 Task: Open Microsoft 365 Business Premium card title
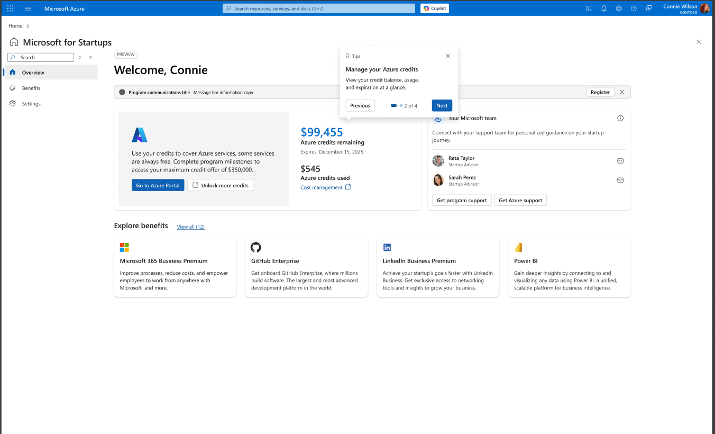click(163, 261)
